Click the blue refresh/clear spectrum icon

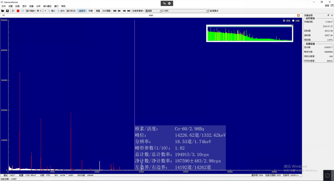point(23,11)
